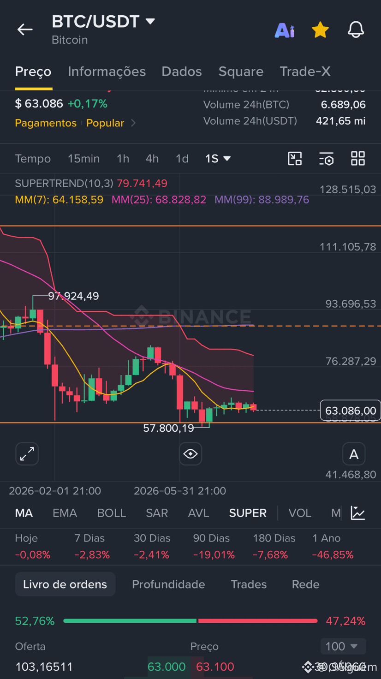Tap the 7 Dias performance -2,83%

click(92, 554)
